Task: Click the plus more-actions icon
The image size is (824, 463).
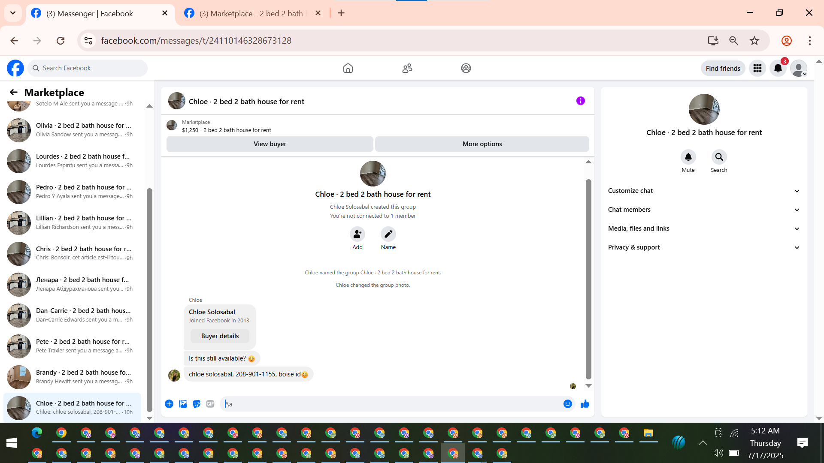Action: [169, 404]
